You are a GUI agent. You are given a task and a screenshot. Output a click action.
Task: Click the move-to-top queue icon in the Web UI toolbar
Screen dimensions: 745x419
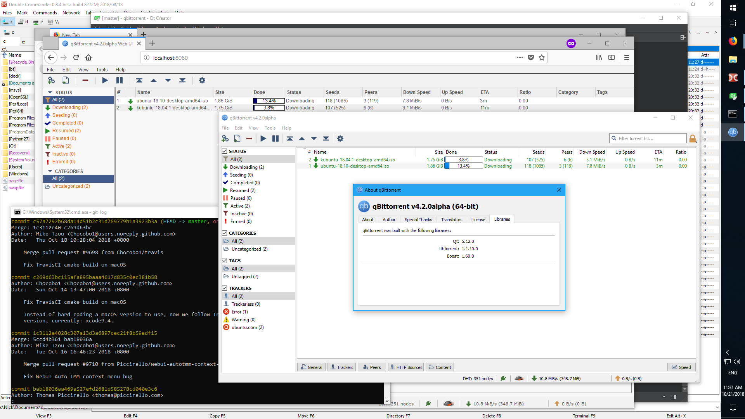[139, 80]
